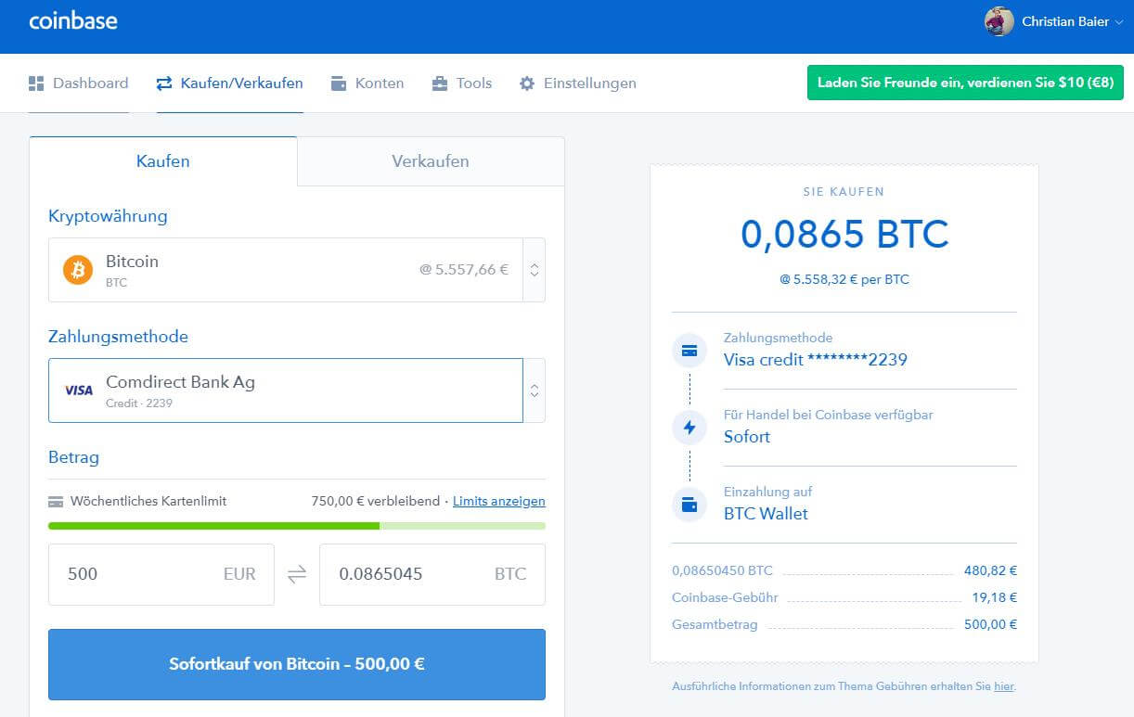1134x717 pixels.
Task: Click the Coinbase logo
Action: (73, 20)
